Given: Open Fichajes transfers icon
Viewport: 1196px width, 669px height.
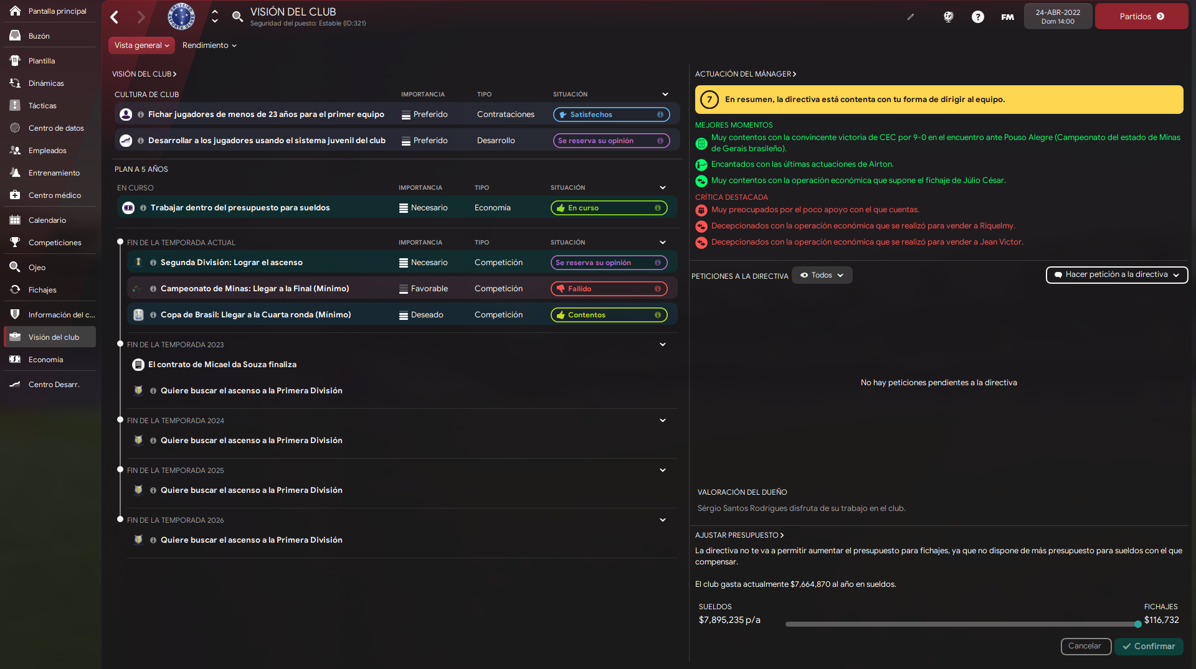Looking at the screenshot, I should coord(15,289).
